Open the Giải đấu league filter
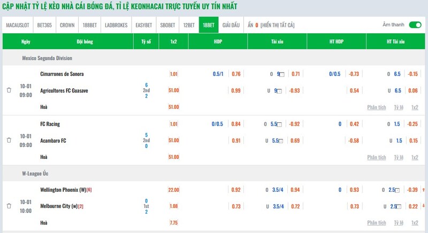Screen dimensions: 428x233 (231, 25)
